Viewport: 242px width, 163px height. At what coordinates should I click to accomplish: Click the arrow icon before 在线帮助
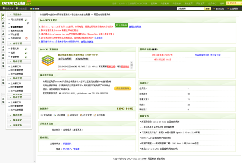point(228,9)
